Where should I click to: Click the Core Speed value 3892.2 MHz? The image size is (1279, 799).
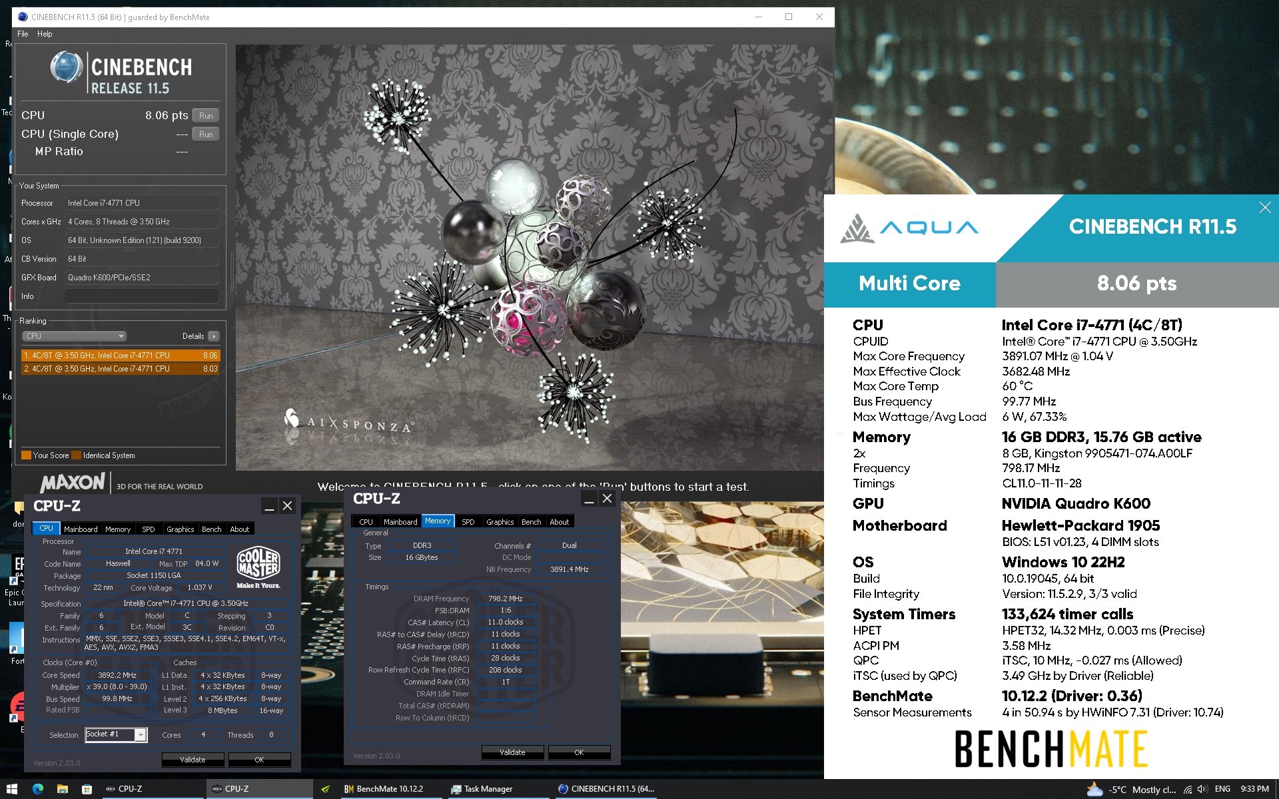pyautogui.click(x=117, y=675)
